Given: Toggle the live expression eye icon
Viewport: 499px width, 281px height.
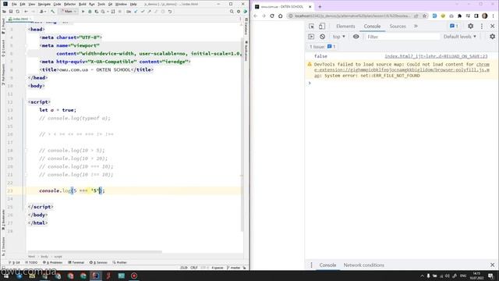Looking at the screenshot, I should coord(356,37).
